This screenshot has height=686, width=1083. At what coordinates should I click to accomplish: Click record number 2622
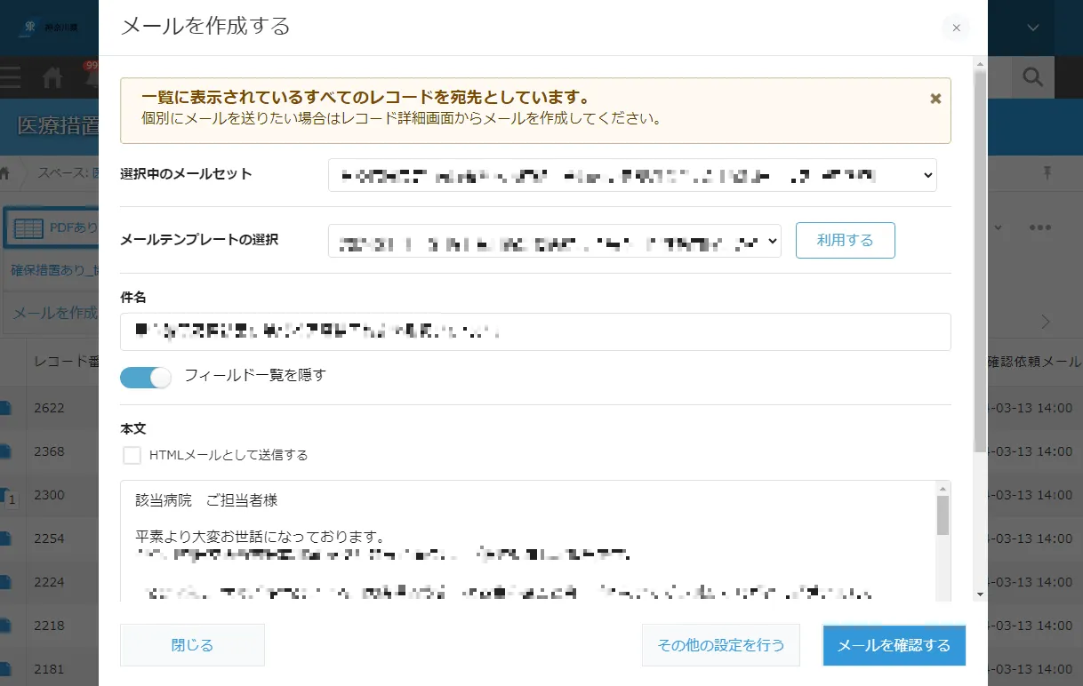click(x=49, y=408)
